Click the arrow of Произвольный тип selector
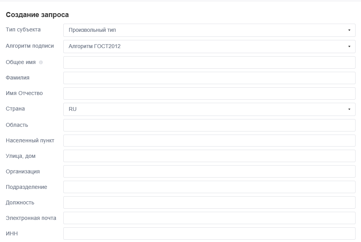 (x=349, y=30)
